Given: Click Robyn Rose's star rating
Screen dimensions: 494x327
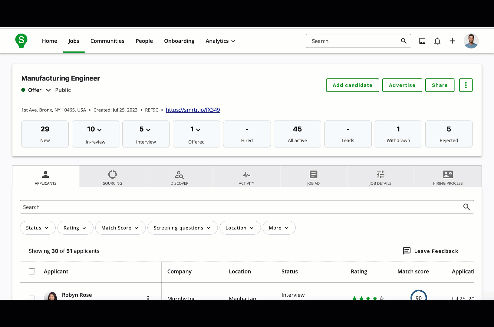Looking at the screenshot, I should pyautogui.click(x=368, y=298).
